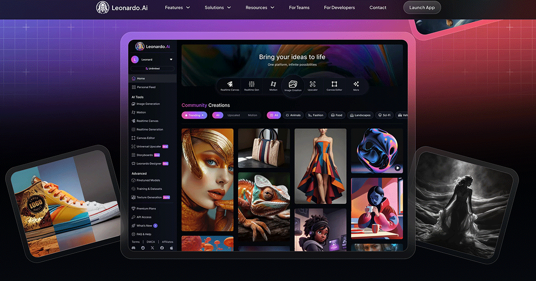This screenshot has height=281, width=536.
Task: Open Contact in the top navigation
Action: (x=378, y=8)
